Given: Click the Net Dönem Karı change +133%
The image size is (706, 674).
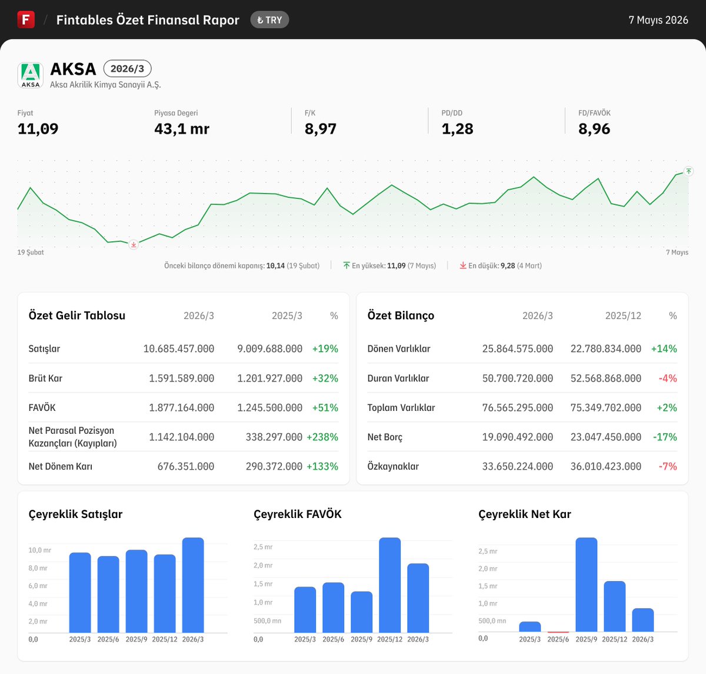Looking at the screenshot, I should coord(322,467).
